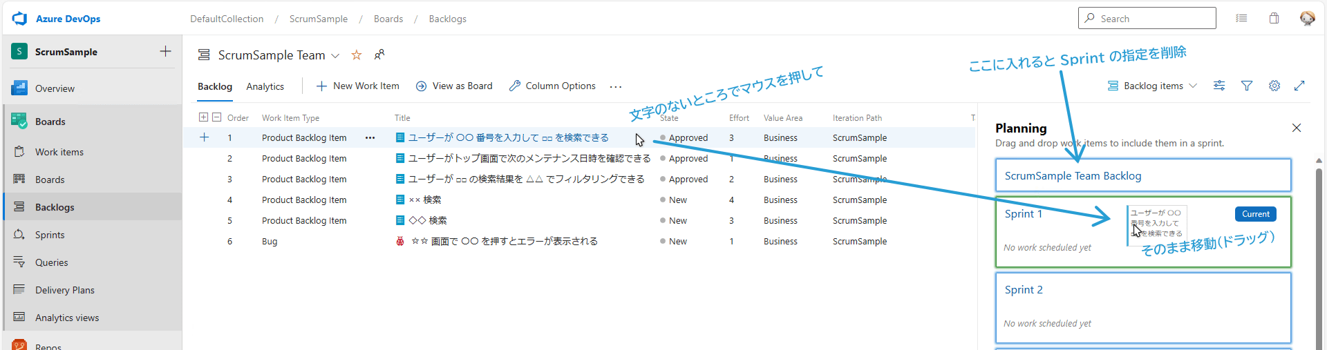Add item above row 1 plus icon
Image resolution: width=1327 pixels, height=350 pixels.
pyautogui.click(x=204, y=137)
